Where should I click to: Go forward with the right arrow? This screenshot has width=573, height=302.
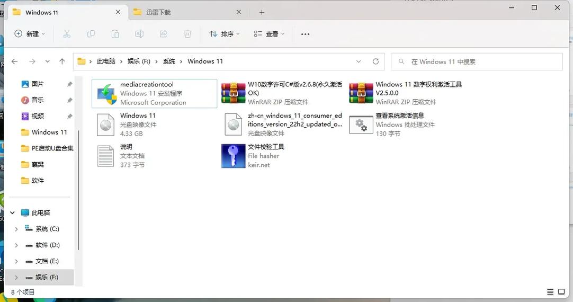coord(32,61)
